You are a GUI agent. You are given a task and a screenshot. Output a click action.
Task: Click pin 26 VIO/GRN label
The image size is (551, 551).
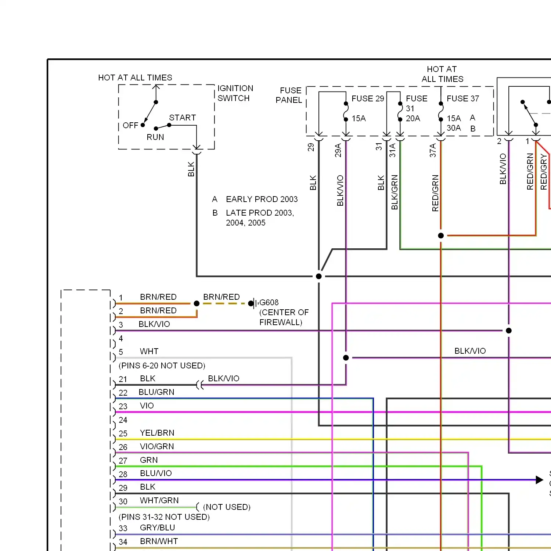(x=157, y=446)
